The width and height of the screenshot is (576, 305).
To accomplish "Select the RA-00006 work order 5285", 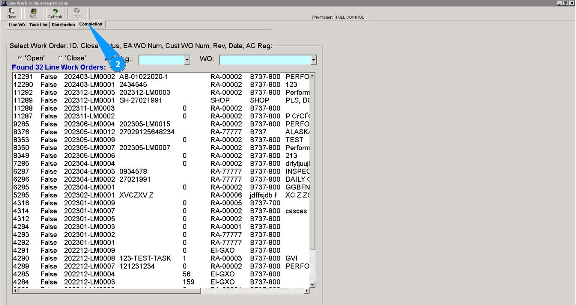I will 161,195.
